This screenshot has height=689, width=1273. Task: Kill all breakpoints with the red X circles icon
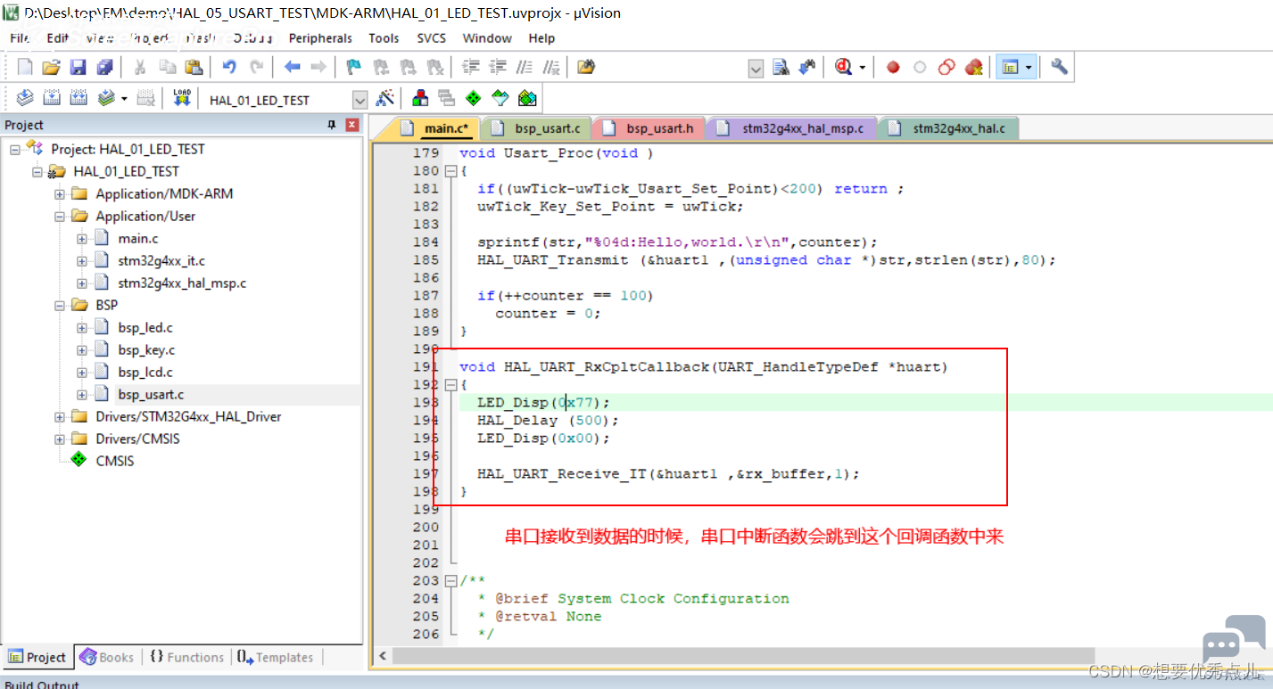click(973, 67)
